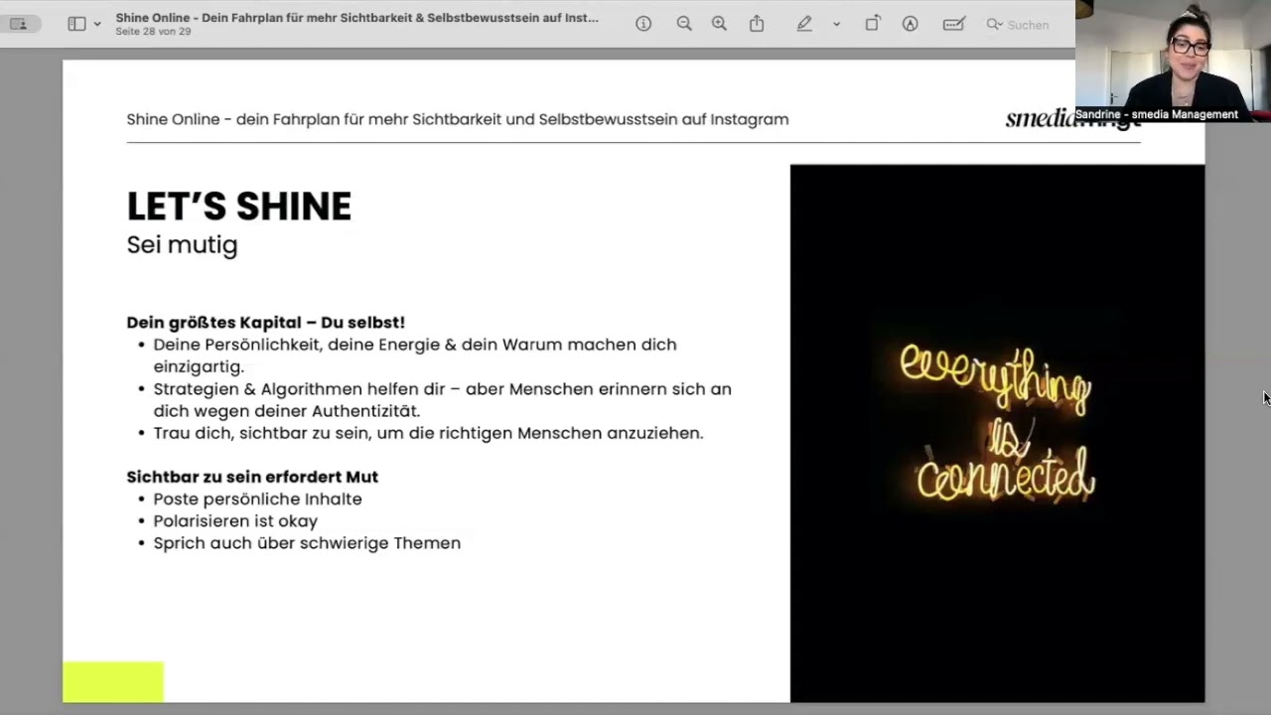This screenshot has width=1271, height=715.
Task: Click the search magnifier icon
Action: 994,24
